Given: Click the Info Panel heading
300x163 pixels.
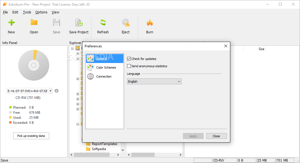Looking at the screenshot, I should click(x=10, y=43).
